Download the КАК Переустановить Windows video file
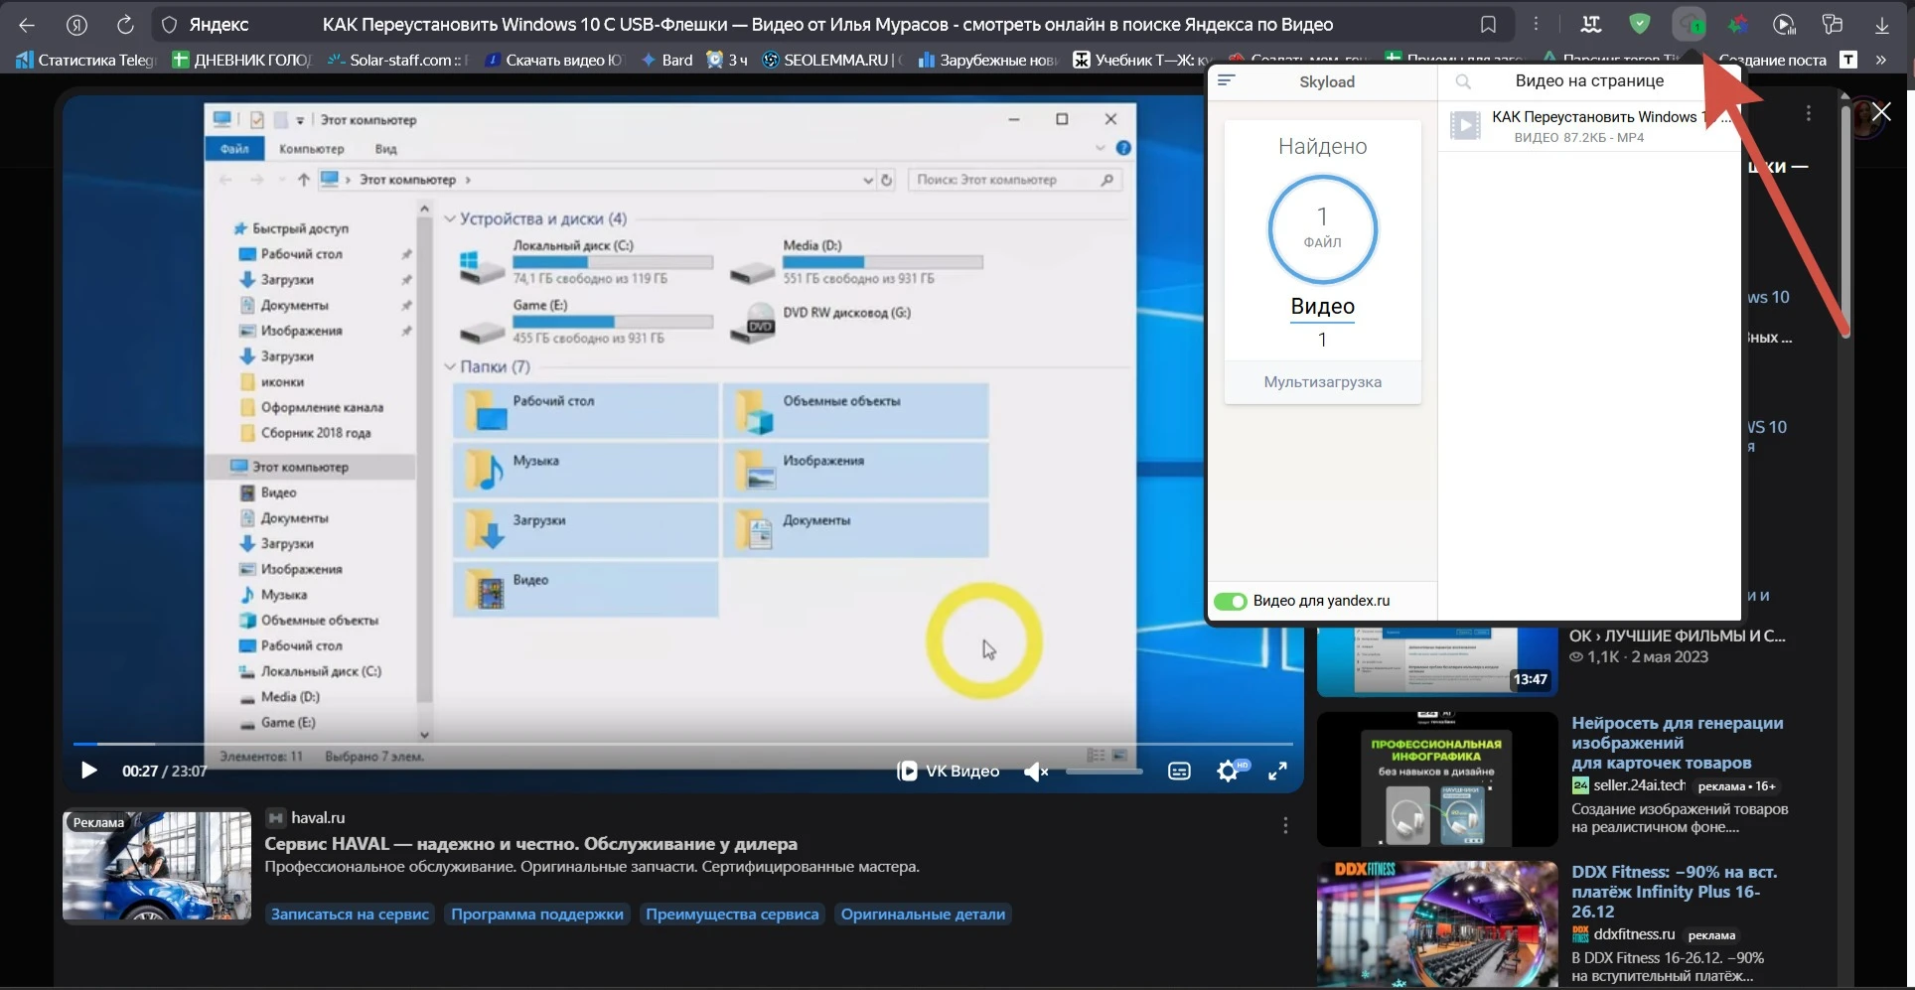 click(x=1589, y=126)
